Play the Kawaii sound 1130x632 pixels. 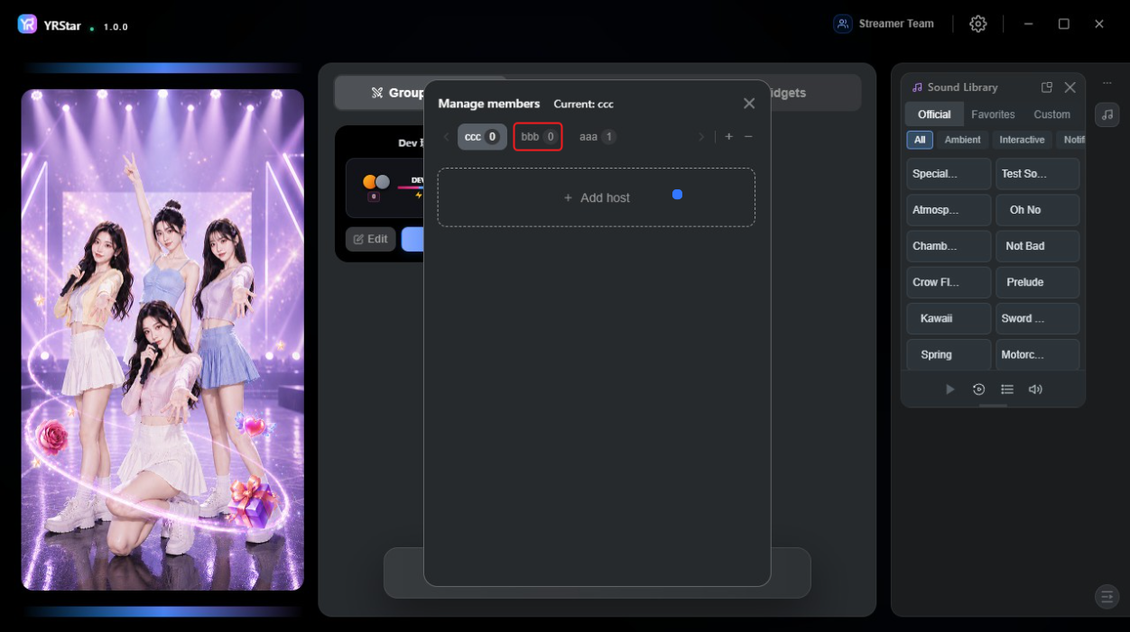point(949,318)
